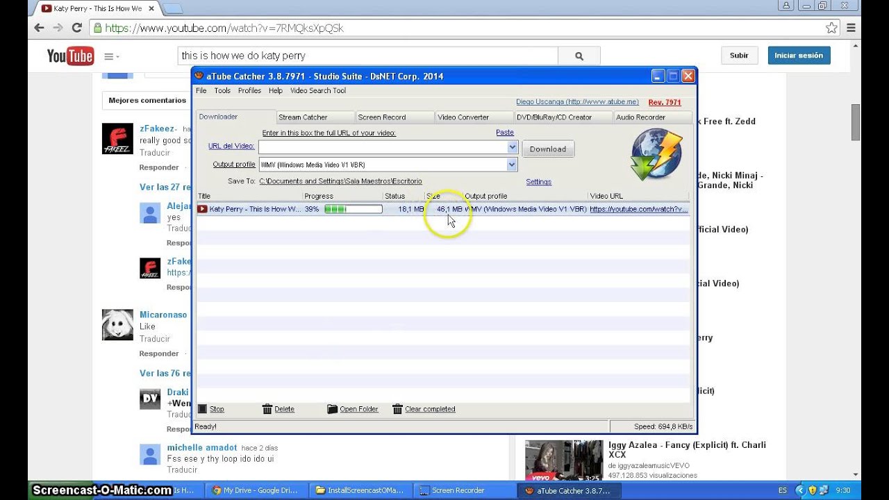Click the Stop icon in aTube Catcher

click(x=202, y=409)
